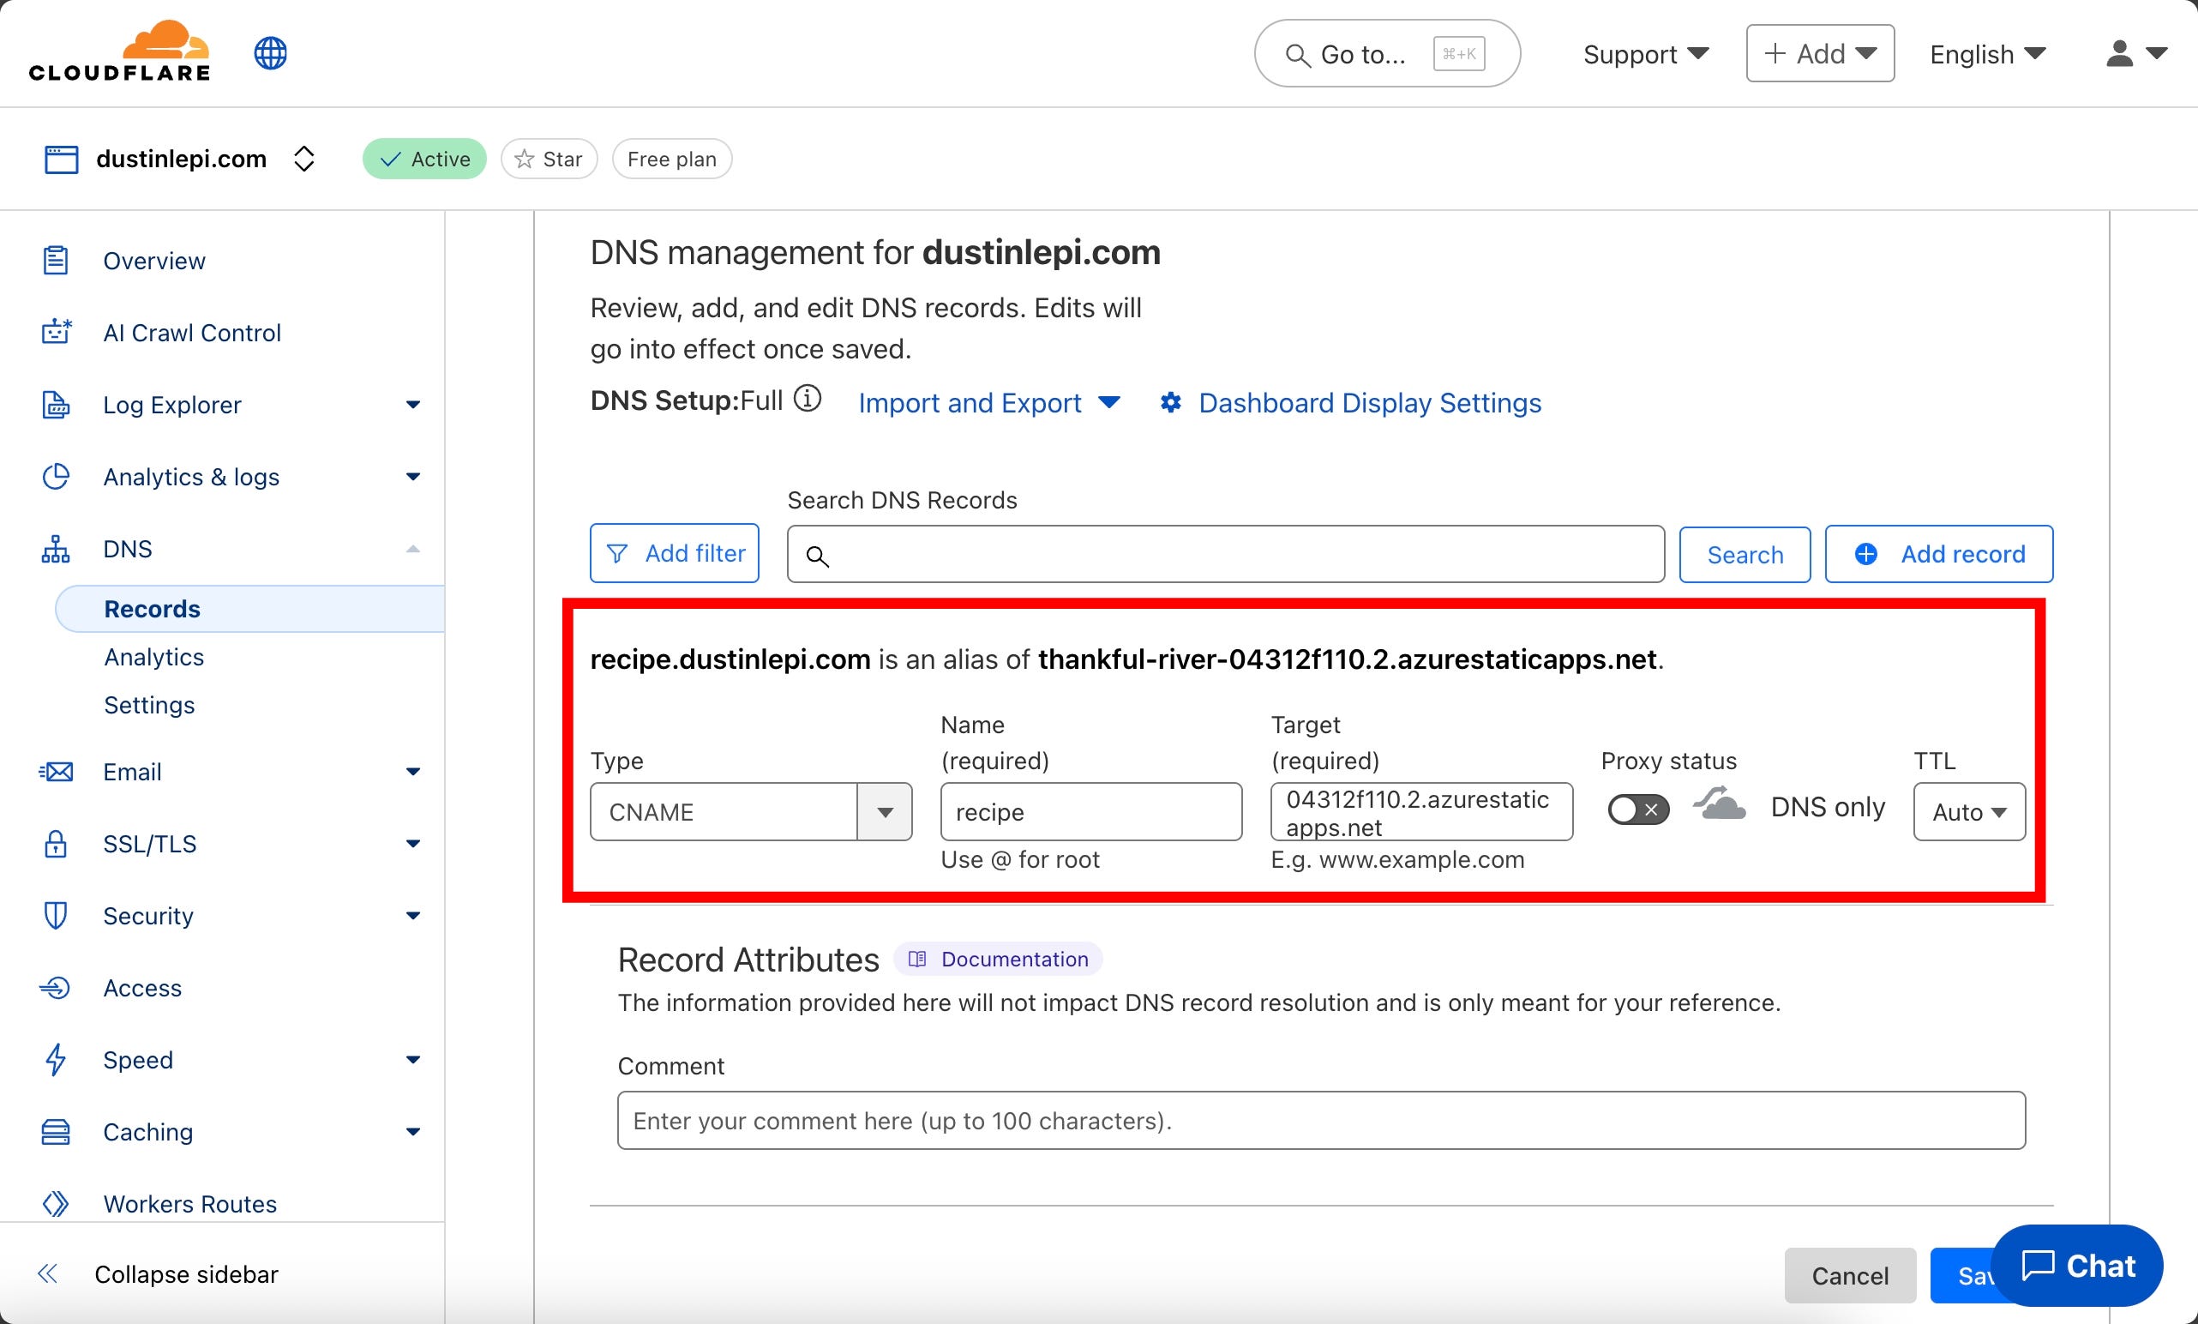Toggle the Proxy status switch
This screenshot has height=1324, width=2198.
[1637, 809]
